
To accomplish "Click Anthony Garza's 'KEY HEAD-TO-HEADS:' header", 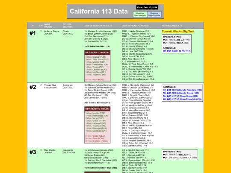I will pyautogui.click(x=98, y=53).
